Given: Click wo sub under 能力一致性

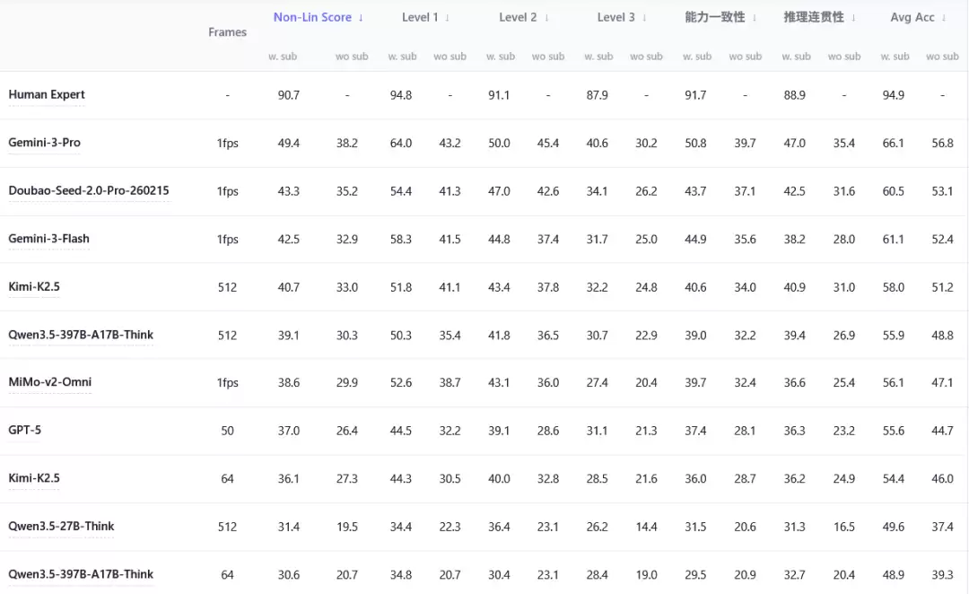Looking at the screenshot, I should click(746, 57).
